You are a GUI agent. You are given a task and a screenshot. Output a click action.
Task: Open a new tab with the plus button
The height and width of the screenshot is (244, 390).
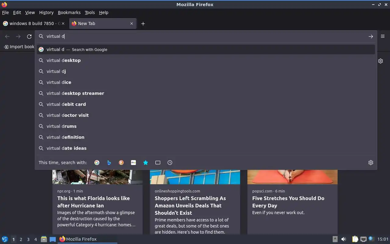[143, 23]
